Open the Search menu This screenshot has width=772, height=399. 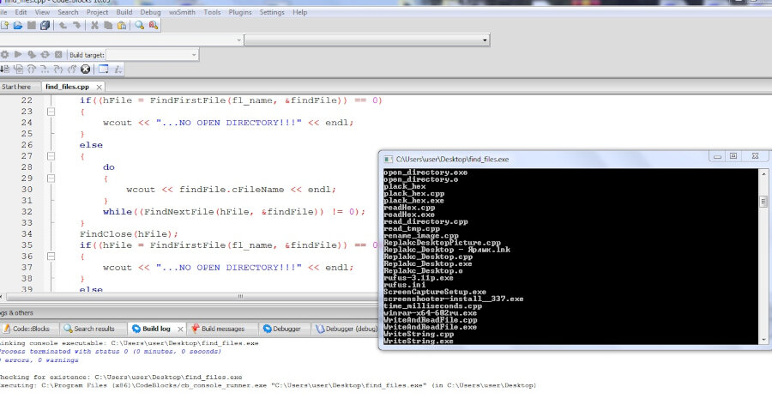point(68,12)
